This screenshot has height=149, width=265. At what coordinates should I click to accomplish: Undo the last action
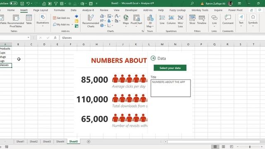(x=28, y=3)
